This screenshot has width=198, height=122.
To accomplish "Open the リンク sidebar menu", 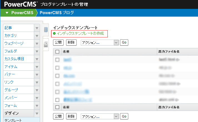I will (x=19, y=82).
